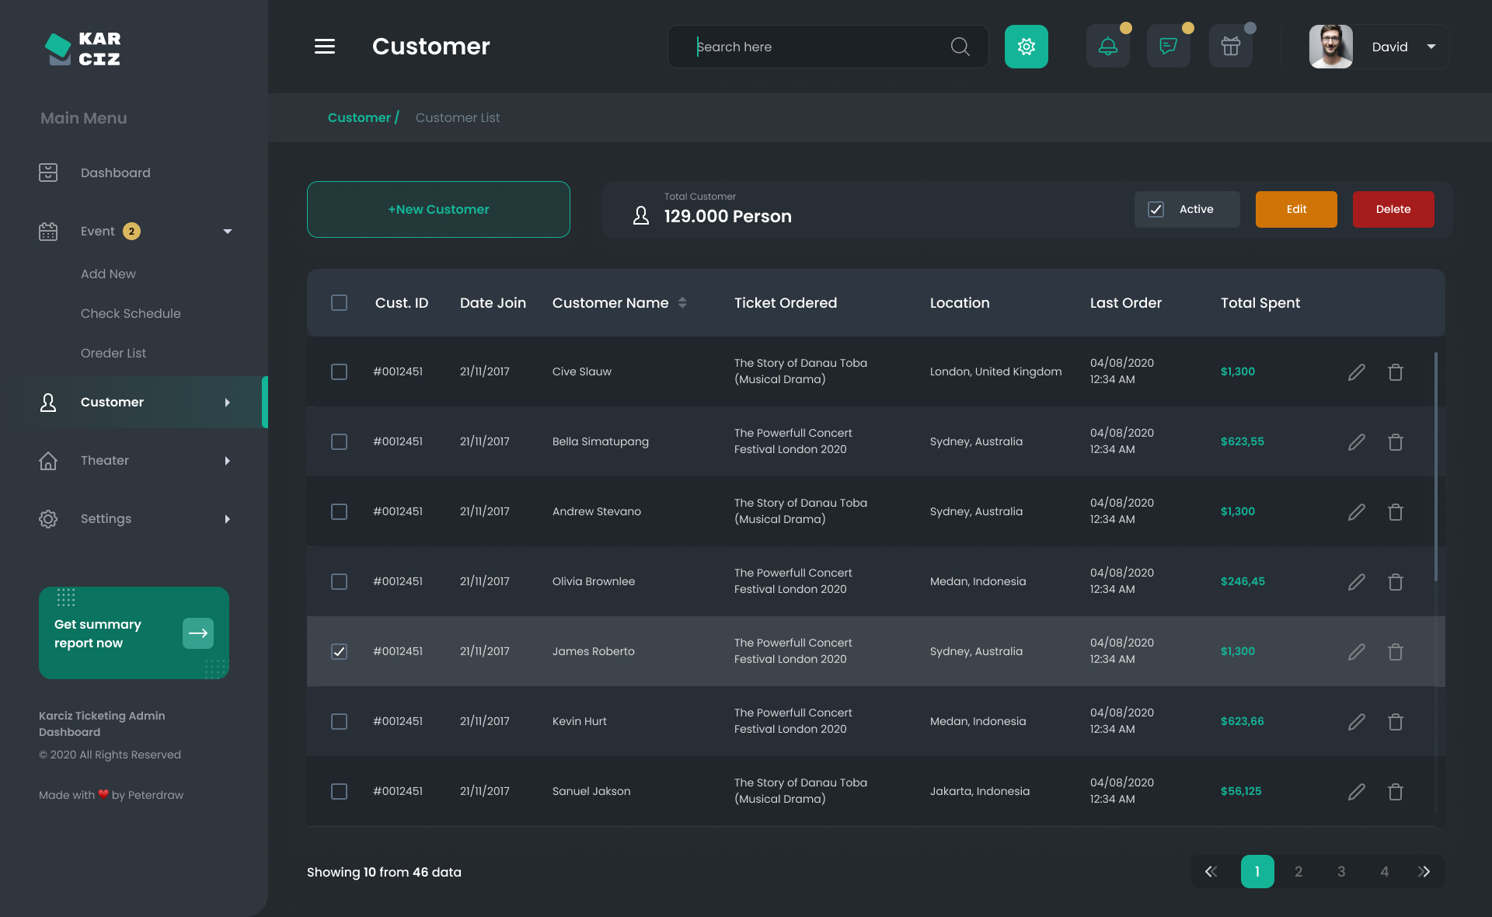Toggle the Active checkbox

[1156, 210]
